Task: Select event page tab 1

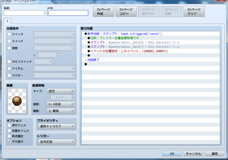Action: coord(7,21)
